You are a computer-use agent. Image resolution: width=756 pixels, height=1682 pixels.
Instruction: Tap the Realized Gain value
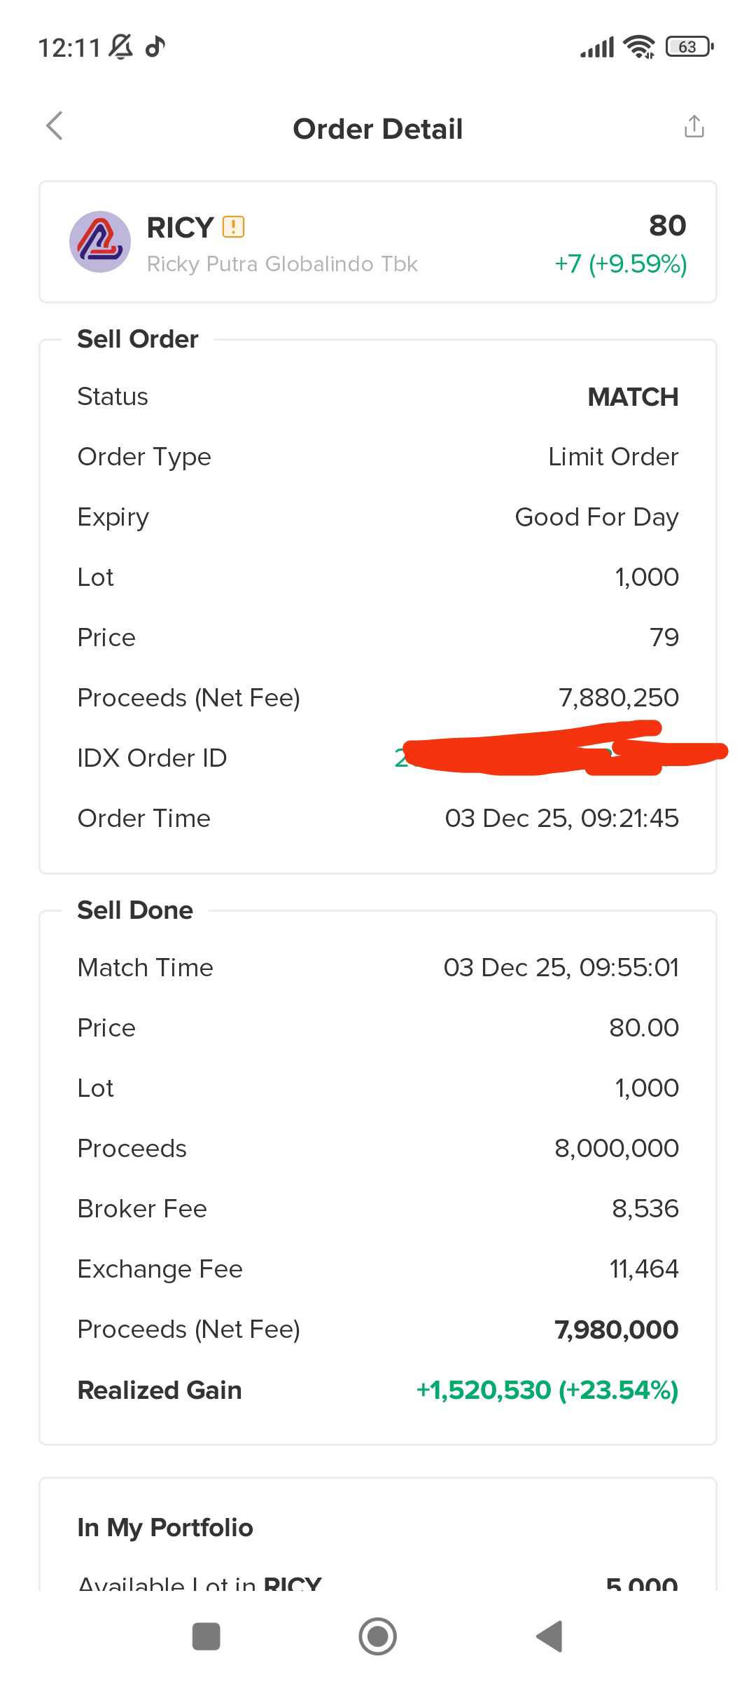coord(547,1390)
